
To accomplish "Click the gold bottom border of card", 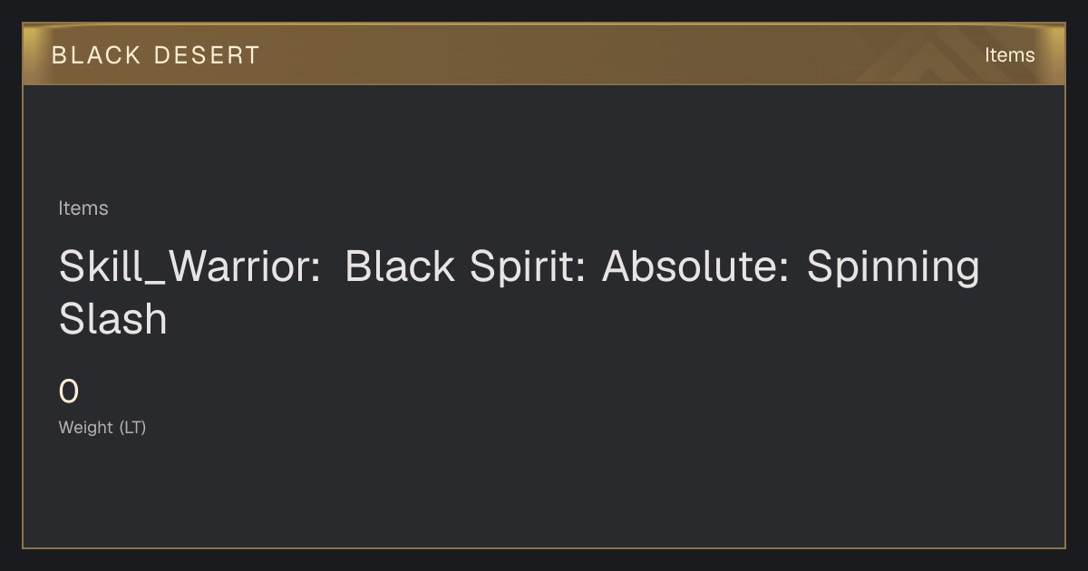I will [x=544, y=547].
